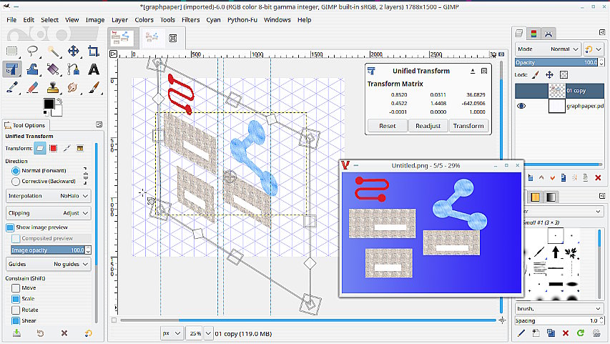This screenshot has height=344, width=610.
Task: Open the Colors menu
Action: point(144,20)
